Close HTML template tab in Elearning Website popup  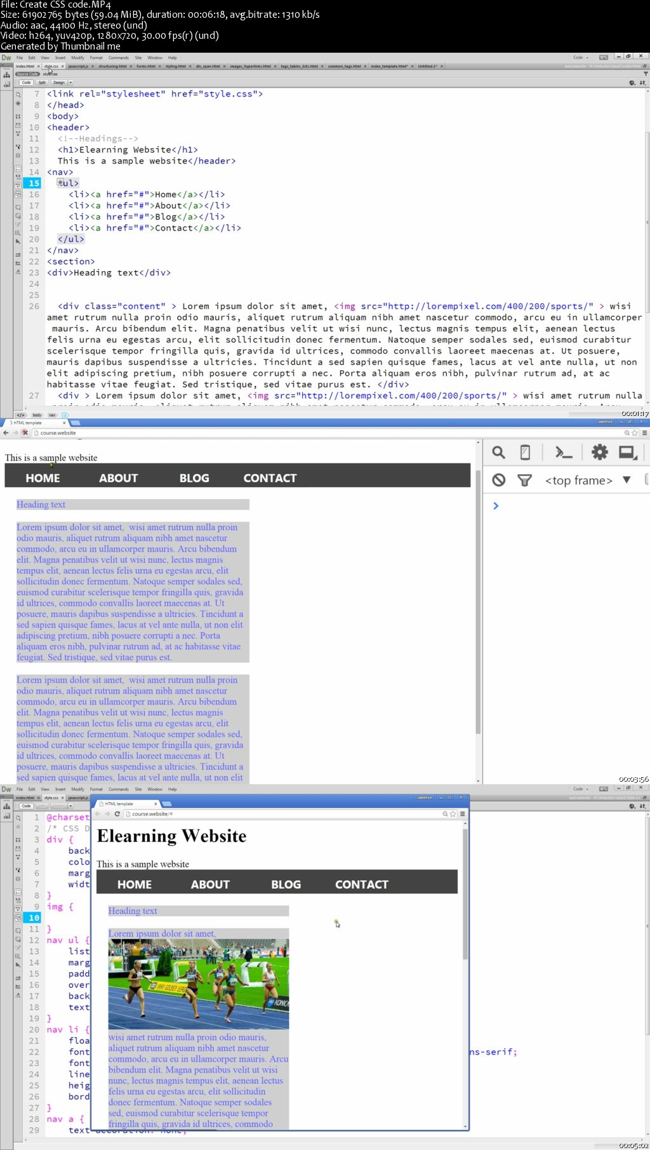(x=156, y=804)
